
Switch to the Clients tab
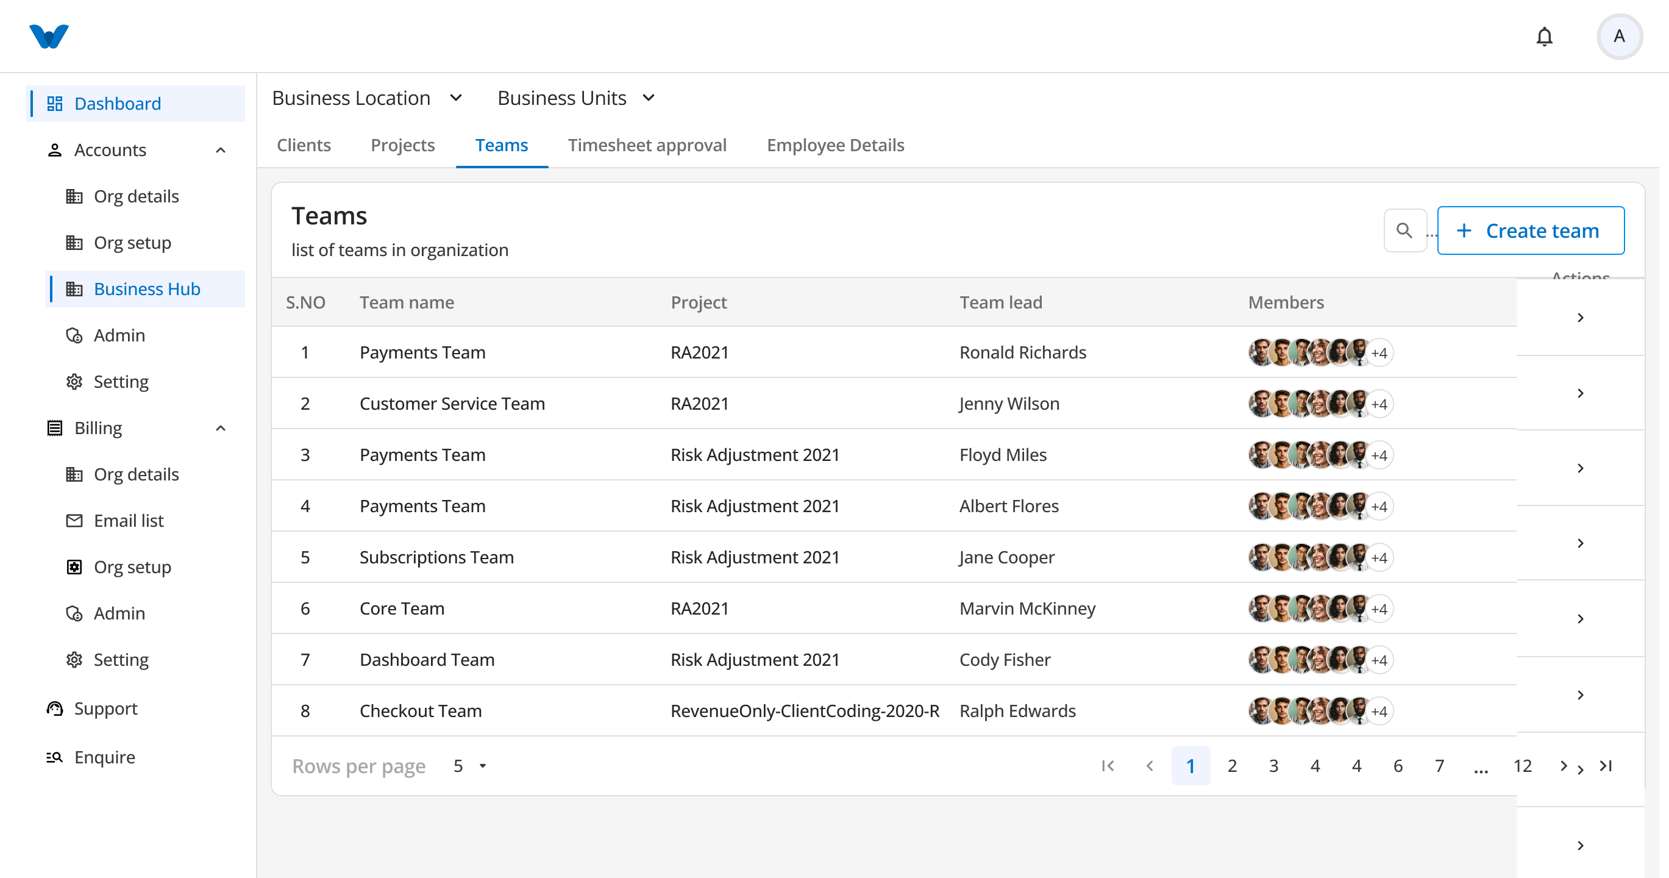(x=304, y=145)
